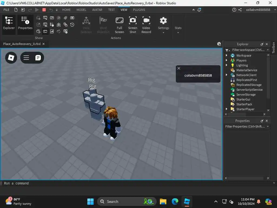Screen dimensions: 277x208
Task: Take a Screen Shot
Action: [x=133, y=25]
